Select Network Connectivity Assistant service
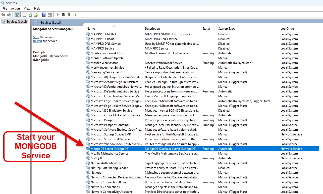The width and height of the screenshot is (323, 194). [x=111, y=192]
